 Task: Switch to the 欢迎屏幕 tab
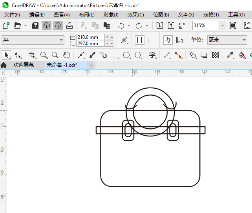pos(23,65)
